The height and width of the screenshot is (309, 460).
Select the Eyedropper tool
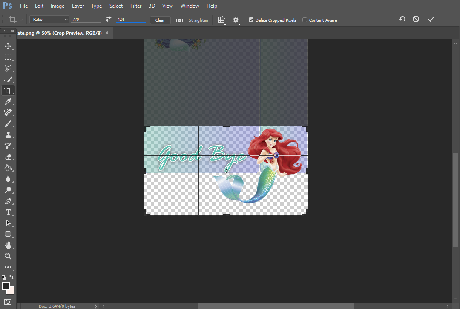click(x=8, y=101)
